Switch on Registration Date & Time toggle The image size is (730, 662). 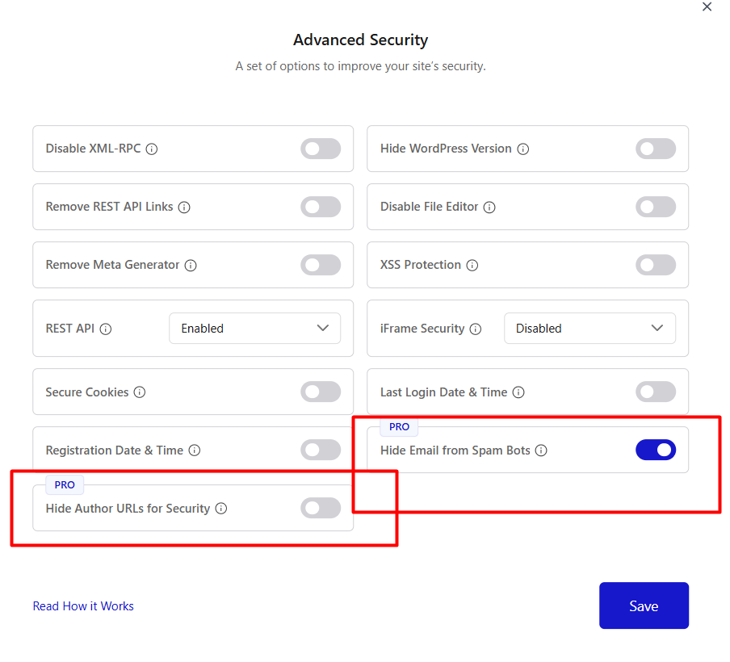point(321,450)
